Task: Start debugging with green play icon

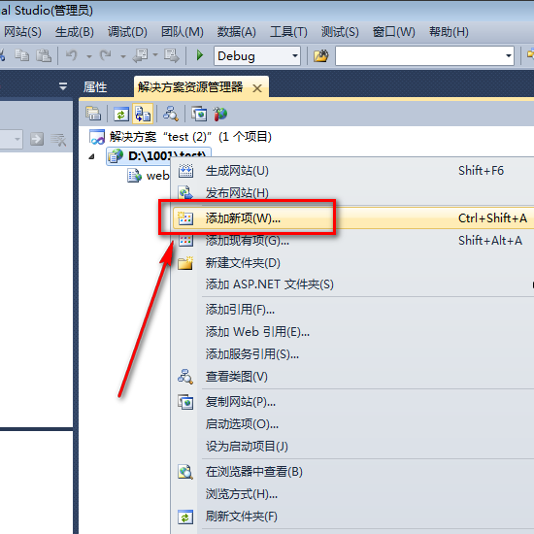Action: (200, 55)
